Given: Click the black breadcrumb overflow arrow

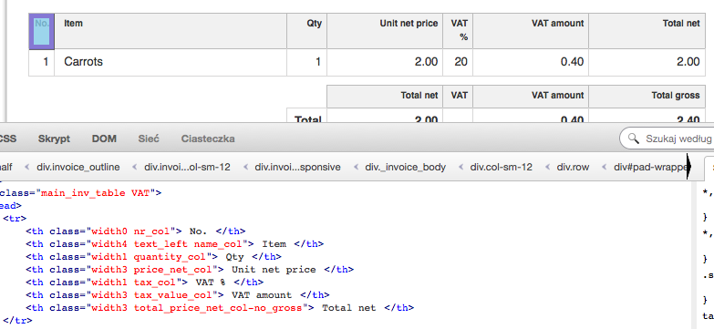Looking at the screenshot, I should (x=689, y=167).
